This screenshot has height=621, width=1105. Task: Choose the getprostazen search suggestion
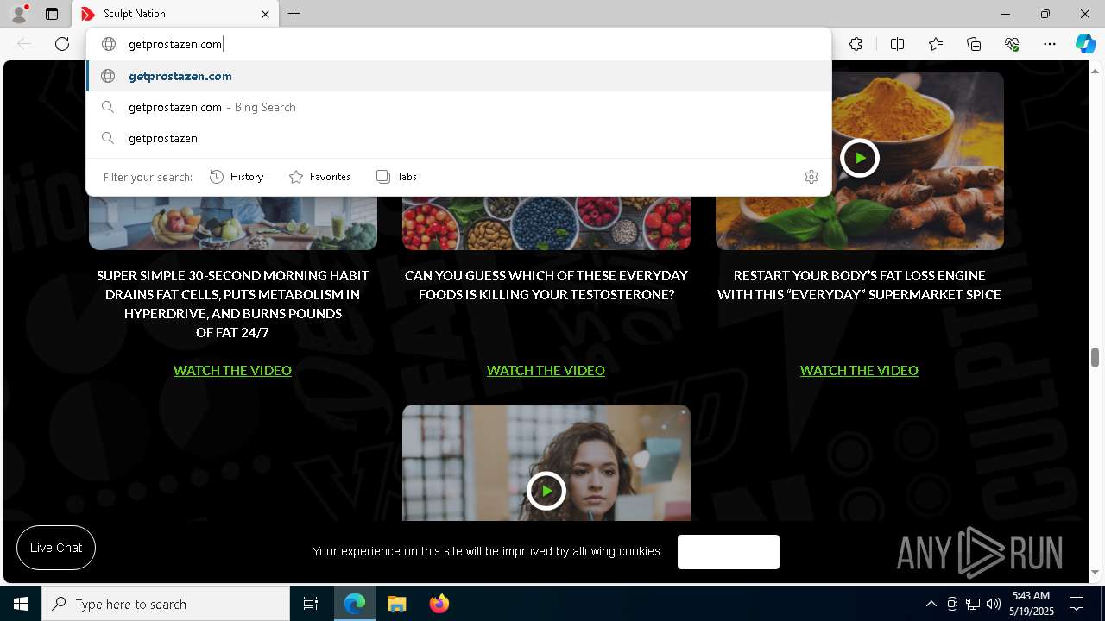[458, 138]
